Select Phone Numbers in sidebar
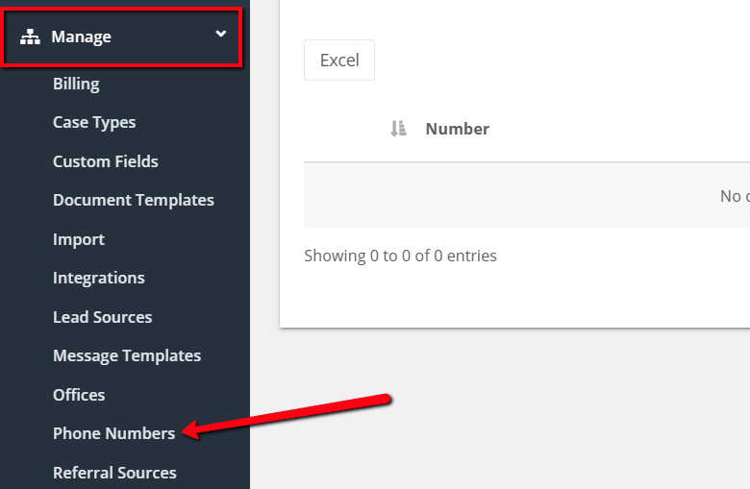Screen dimensions: 750x489 coord(113,433)
